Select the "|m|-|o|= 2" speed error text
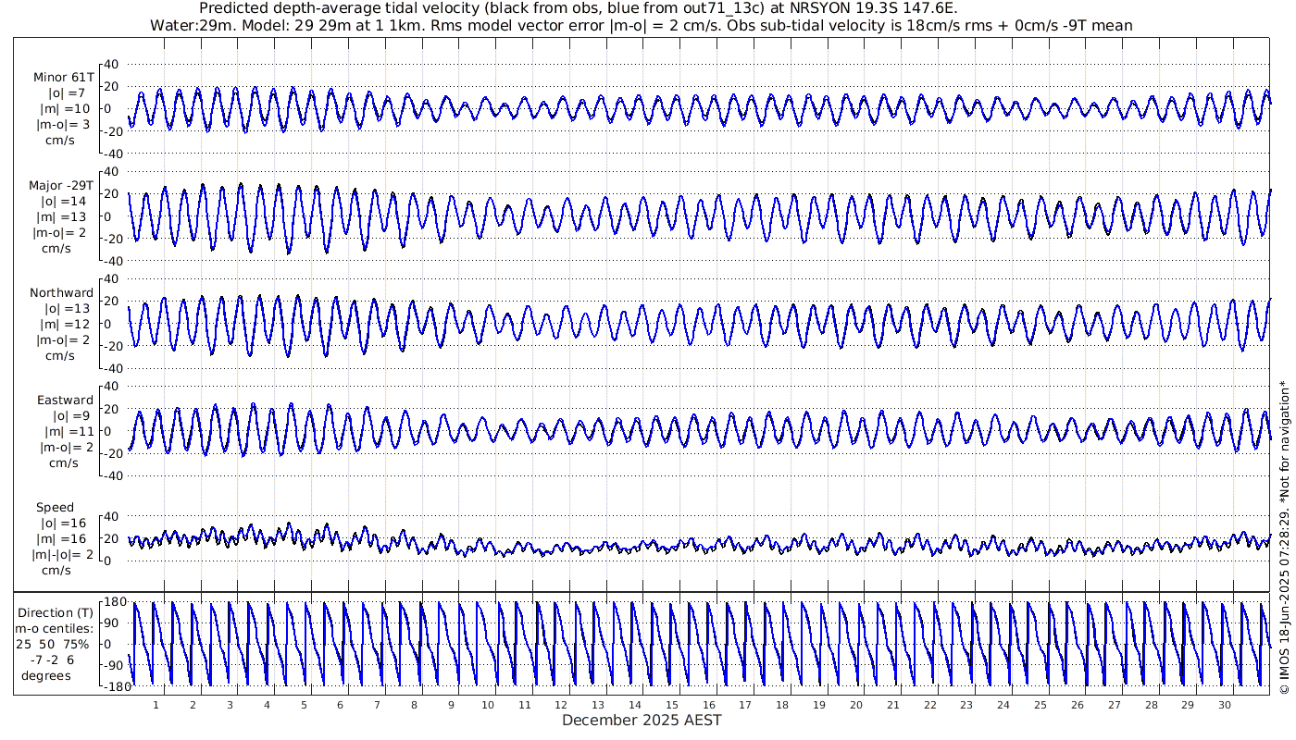 (63, 555)
